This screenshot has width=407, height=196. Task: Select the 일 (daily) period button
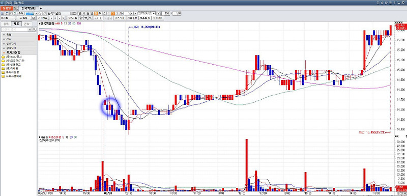point(80,14)
